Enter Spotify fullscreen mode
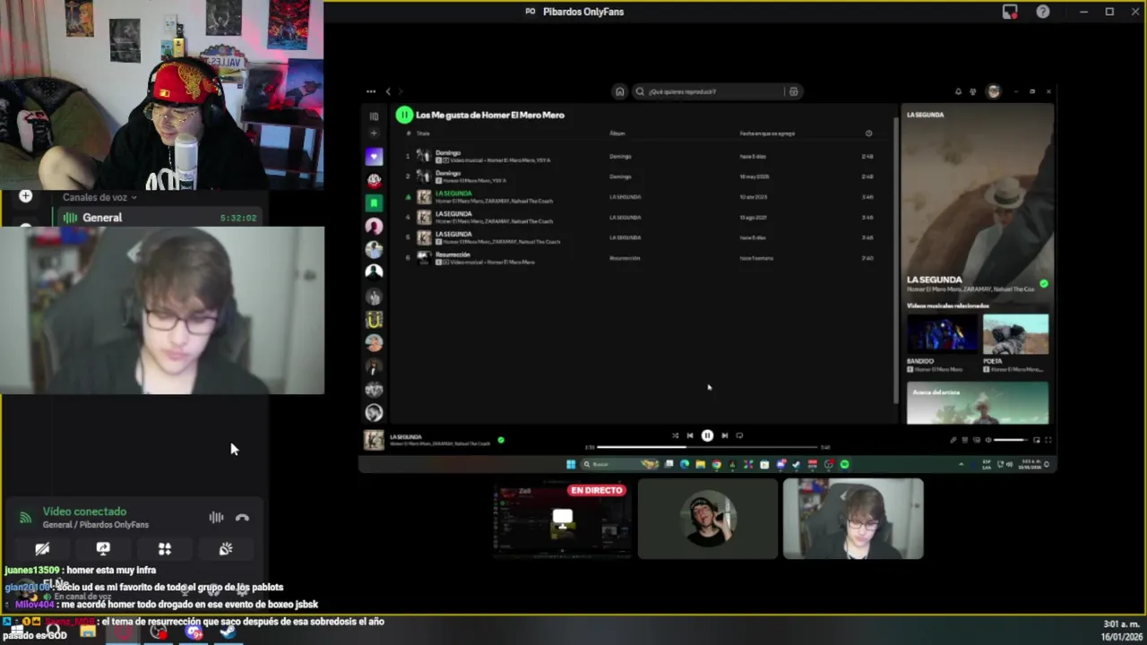Screen dimensions: 1147x645 [1048, 440]
